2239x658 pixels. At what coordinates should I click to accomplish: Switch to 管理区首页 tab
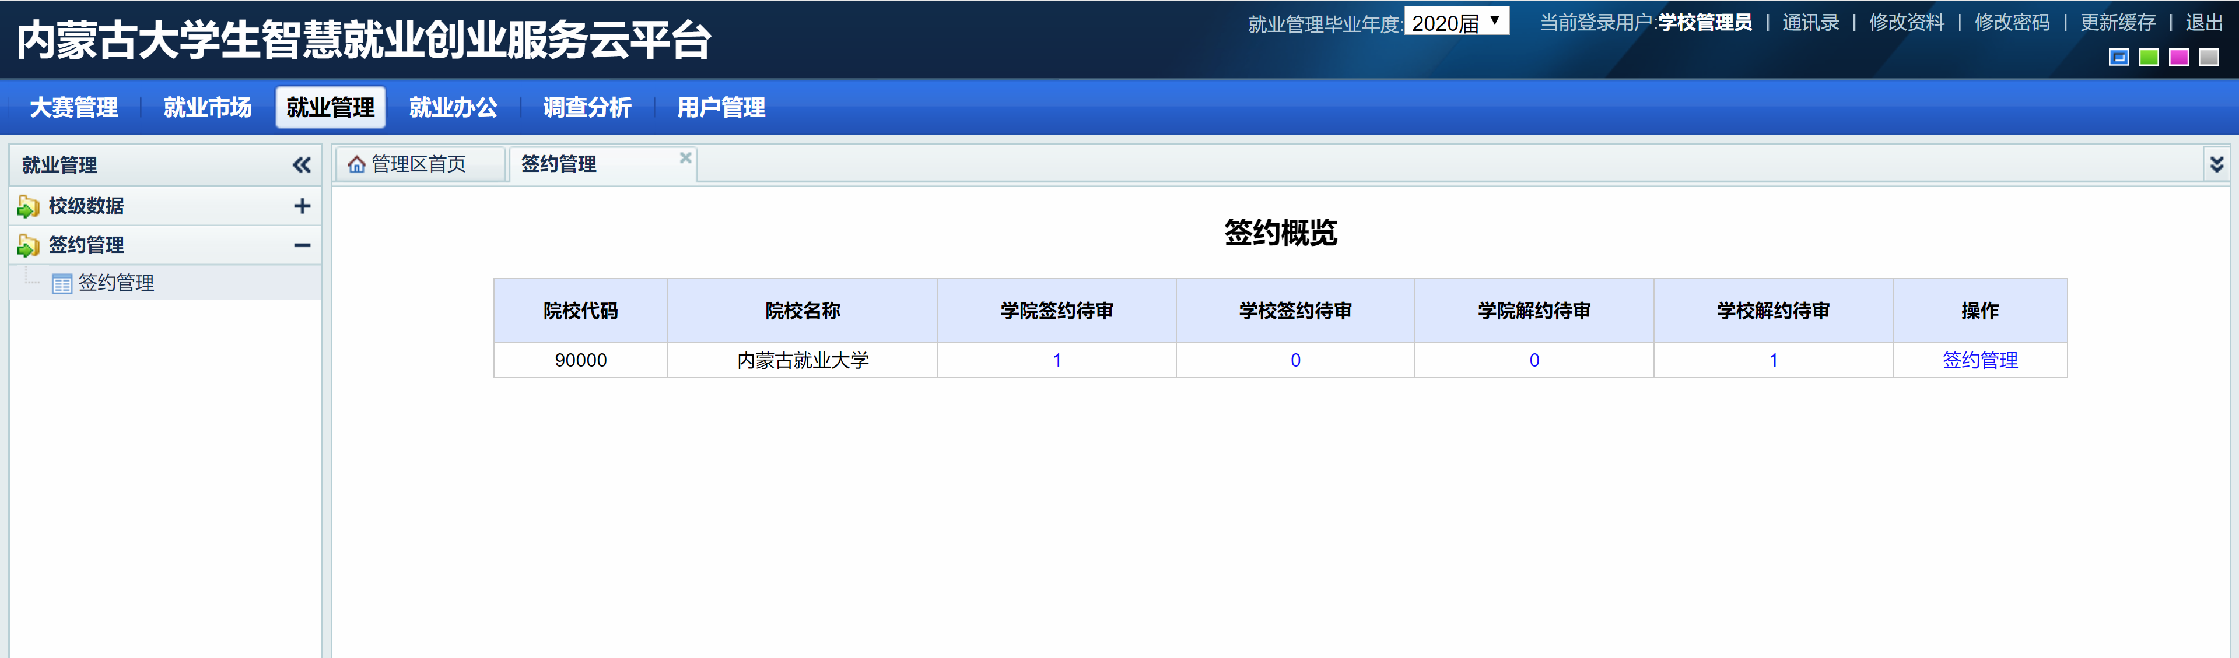pos(419,164)
